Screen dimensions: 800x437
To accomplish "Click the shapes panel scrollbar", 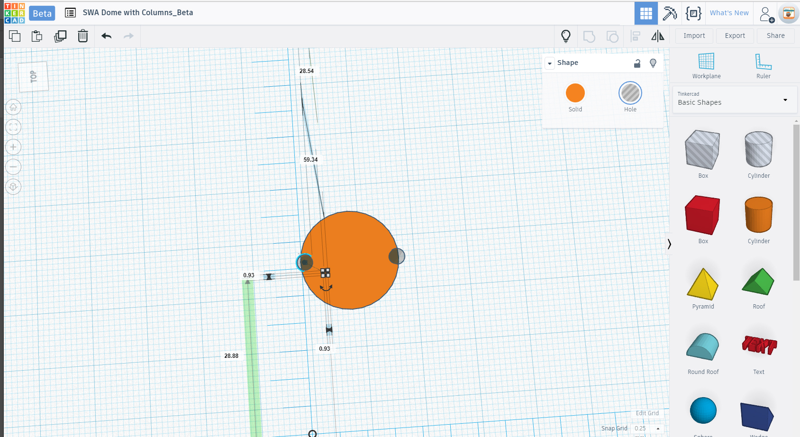I will pos(796,202).
